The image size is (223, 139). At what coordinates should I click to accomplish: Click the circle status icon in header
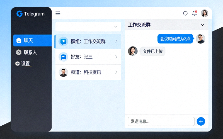[x=185, y=13]
